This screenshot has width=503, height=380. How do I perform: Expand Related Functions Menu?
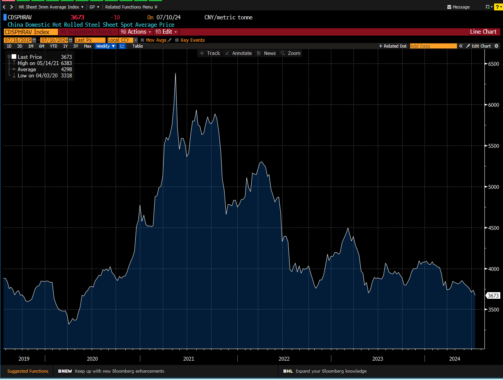(x=131, y=7)
